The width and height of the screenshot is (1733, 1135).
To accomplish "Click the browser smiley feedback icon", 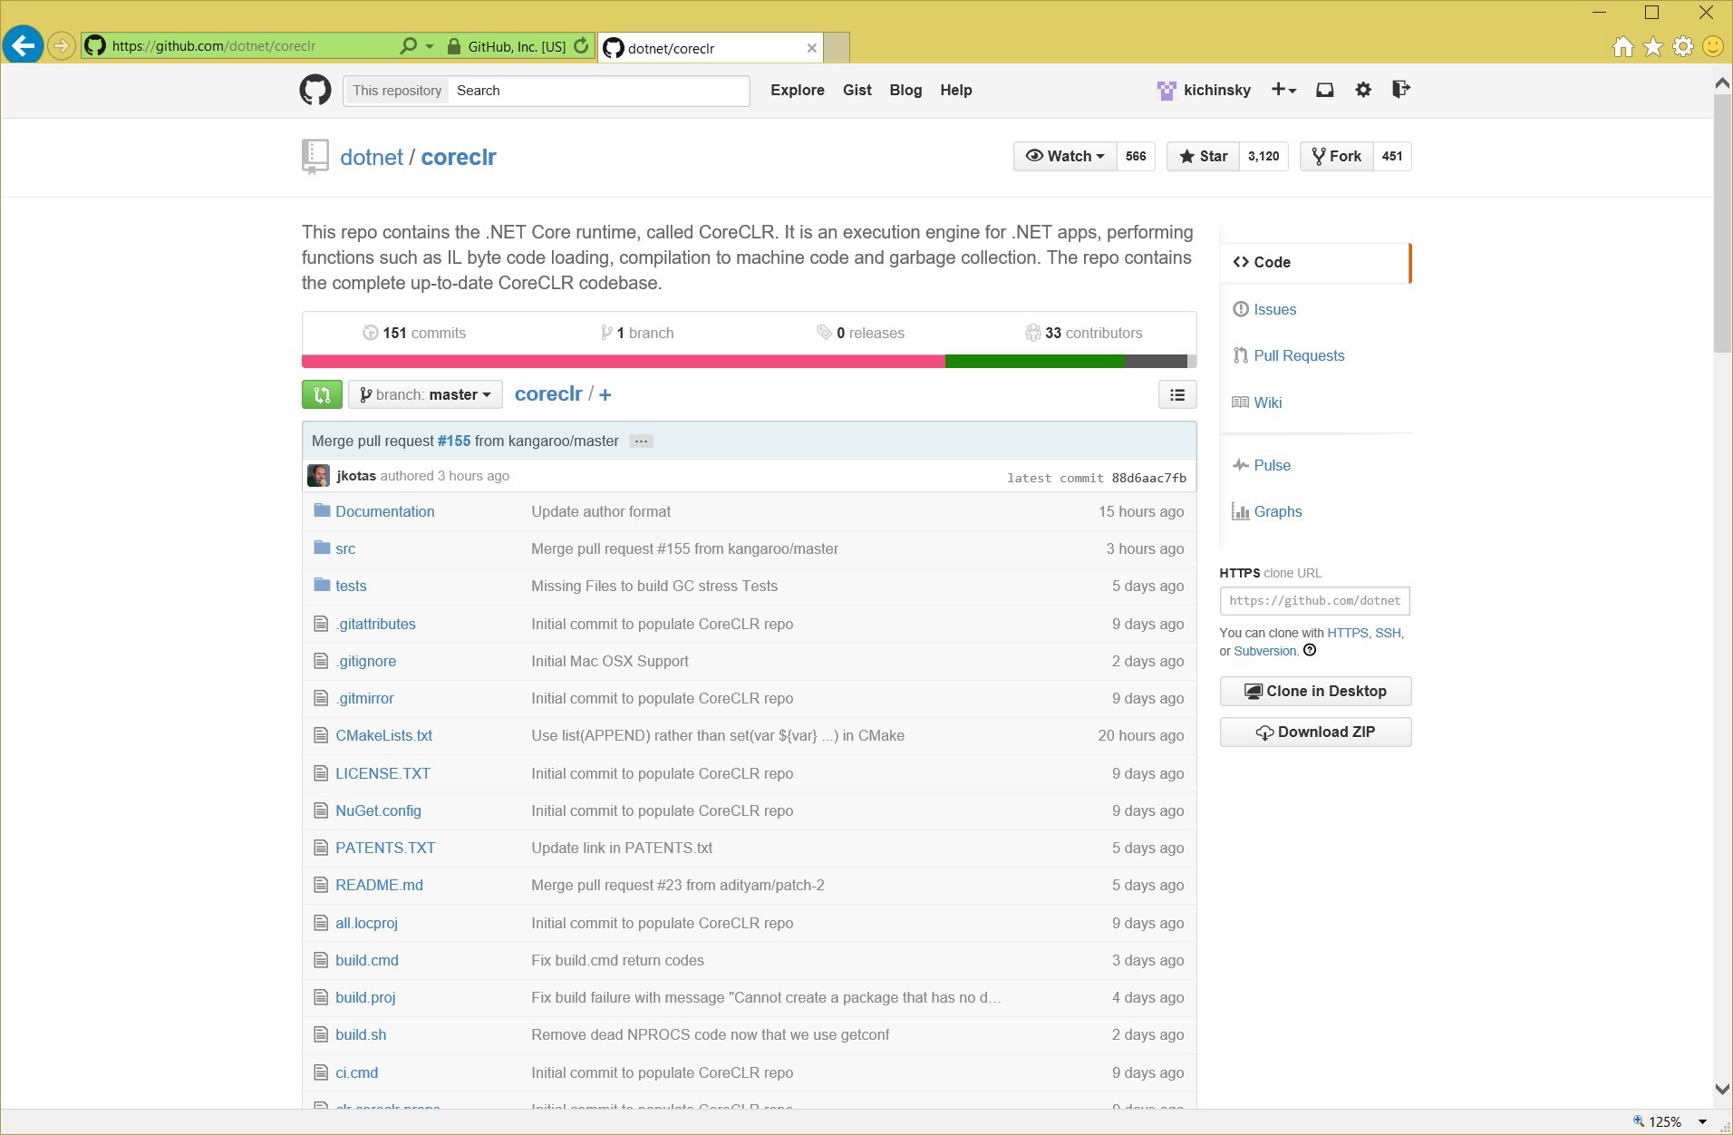I will pos(1713,46).
